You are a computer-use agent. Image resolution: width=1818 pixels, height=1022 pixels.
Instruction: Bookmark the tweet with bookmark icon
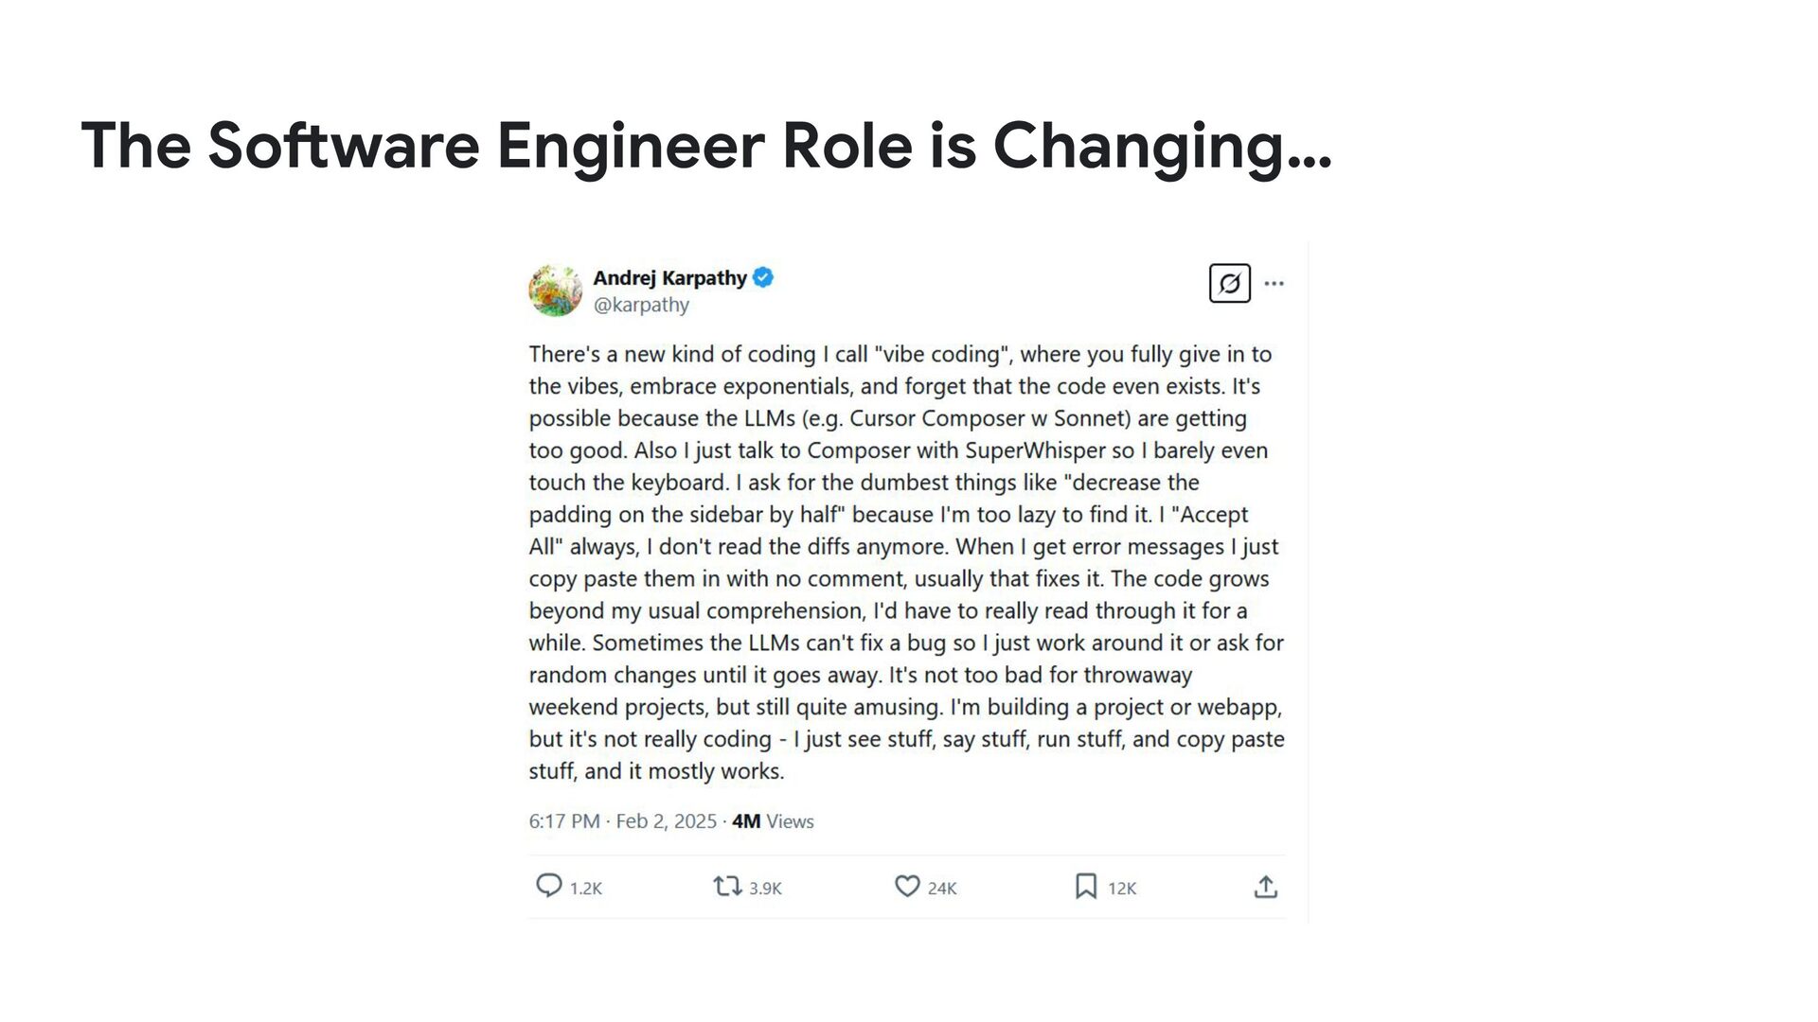pos(1085,887)
